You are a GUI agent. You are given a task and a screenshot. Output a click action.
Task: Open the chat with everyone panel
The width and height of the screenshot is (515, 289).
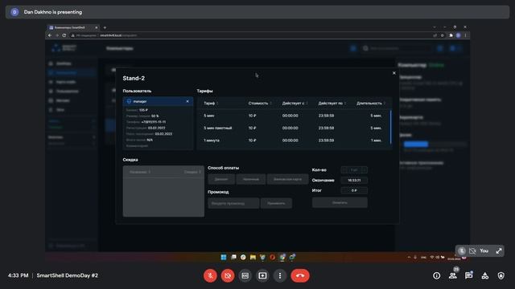coord(468,276)
